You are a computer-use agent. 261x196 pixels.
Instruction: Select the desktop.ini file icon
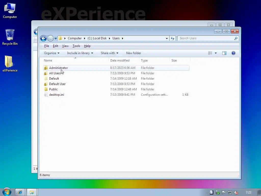click(46, 94)
